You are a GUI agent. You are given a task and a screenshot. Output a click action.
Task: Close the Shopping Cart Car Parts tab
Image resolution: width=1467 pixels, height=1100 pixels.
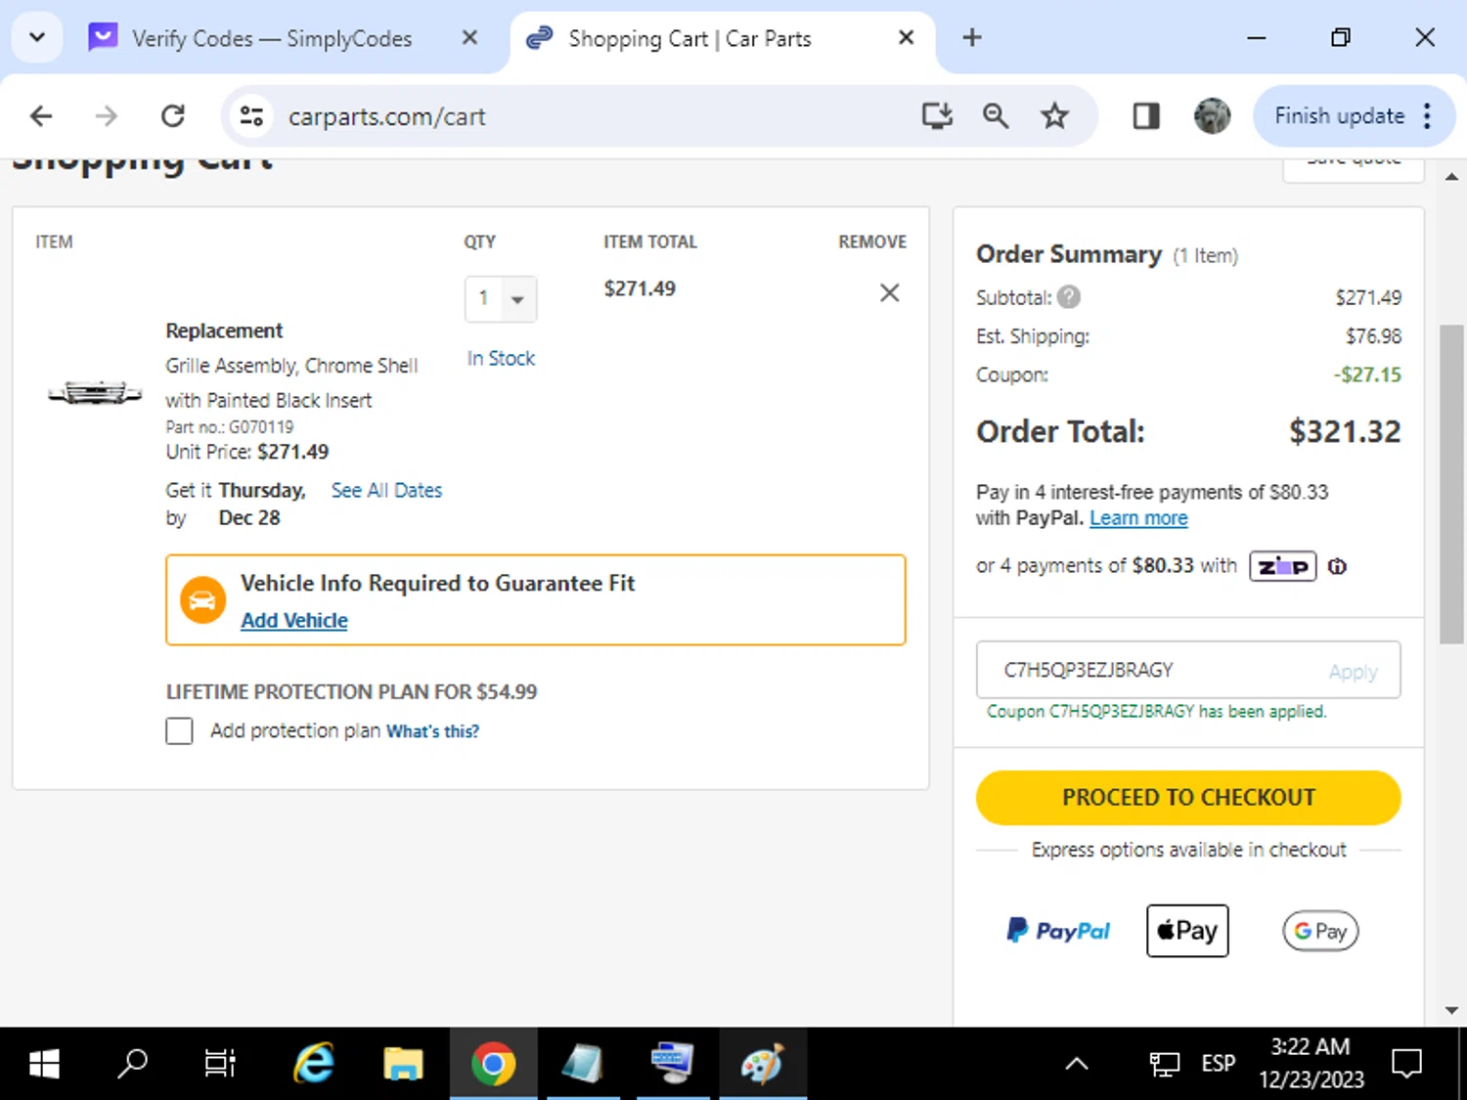click(906, 38)
